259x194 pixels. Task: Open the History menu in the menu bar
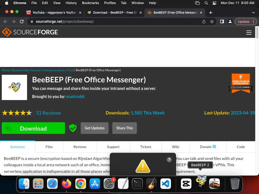[x=71, y=3]
